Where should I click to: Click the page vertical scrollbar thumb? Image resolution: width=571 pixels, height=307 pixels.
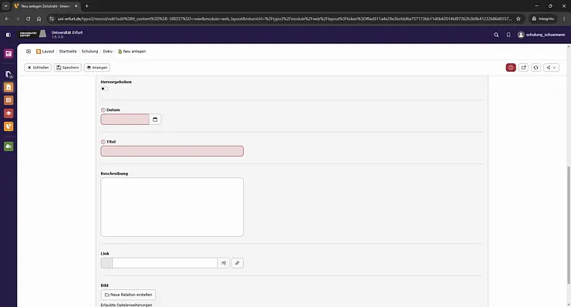tap(569, 224)
